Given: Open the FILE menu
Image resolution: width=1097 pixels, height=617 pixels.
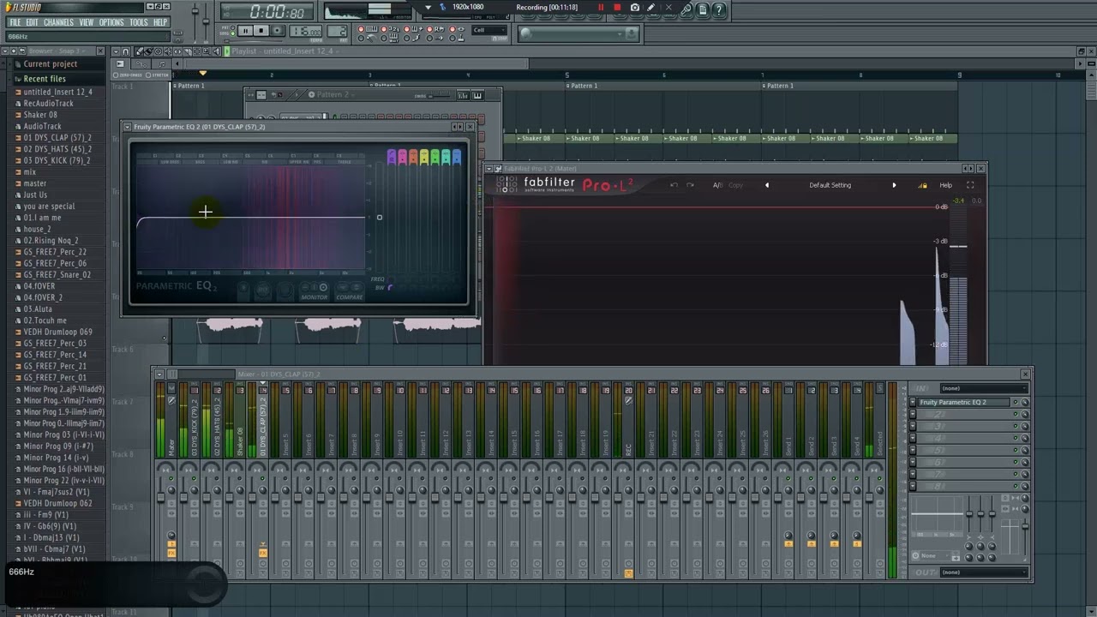Looking at the screenshot, I should (15, 22).
